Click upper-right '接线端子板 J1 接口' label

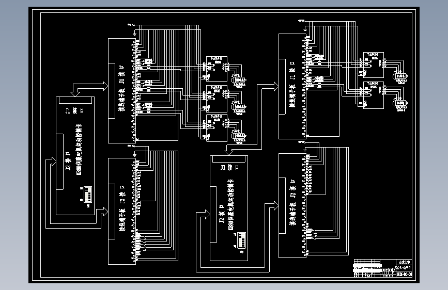(292, 84)
